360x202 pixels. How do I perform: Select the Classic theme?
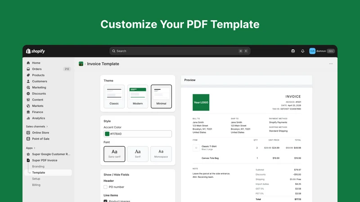point(114,96)
